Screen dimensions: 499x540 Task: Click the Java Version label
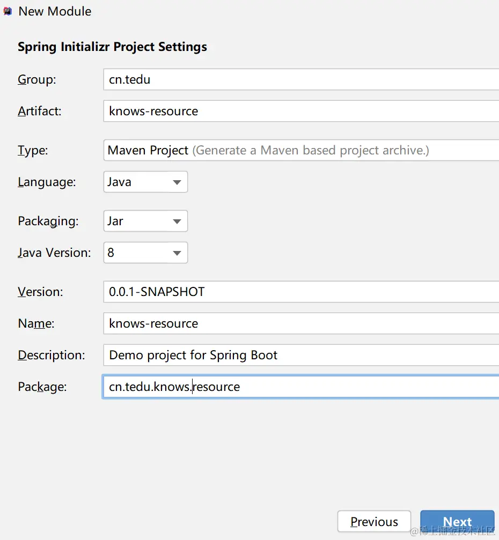coord(54,253)
